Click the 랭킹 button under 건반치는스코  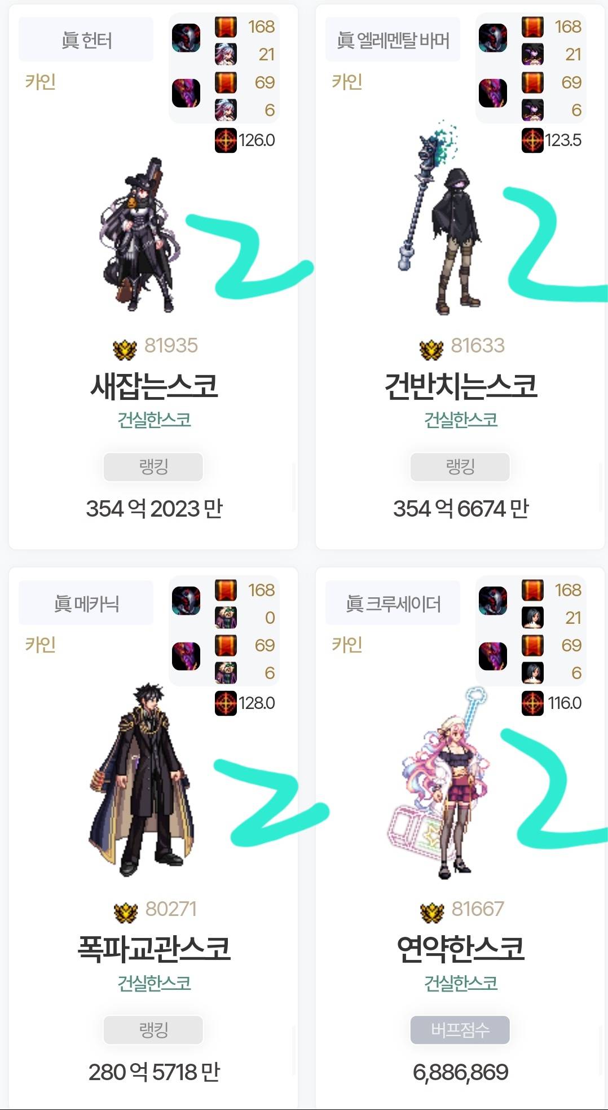pyautogui.click(x=460, y=467)
